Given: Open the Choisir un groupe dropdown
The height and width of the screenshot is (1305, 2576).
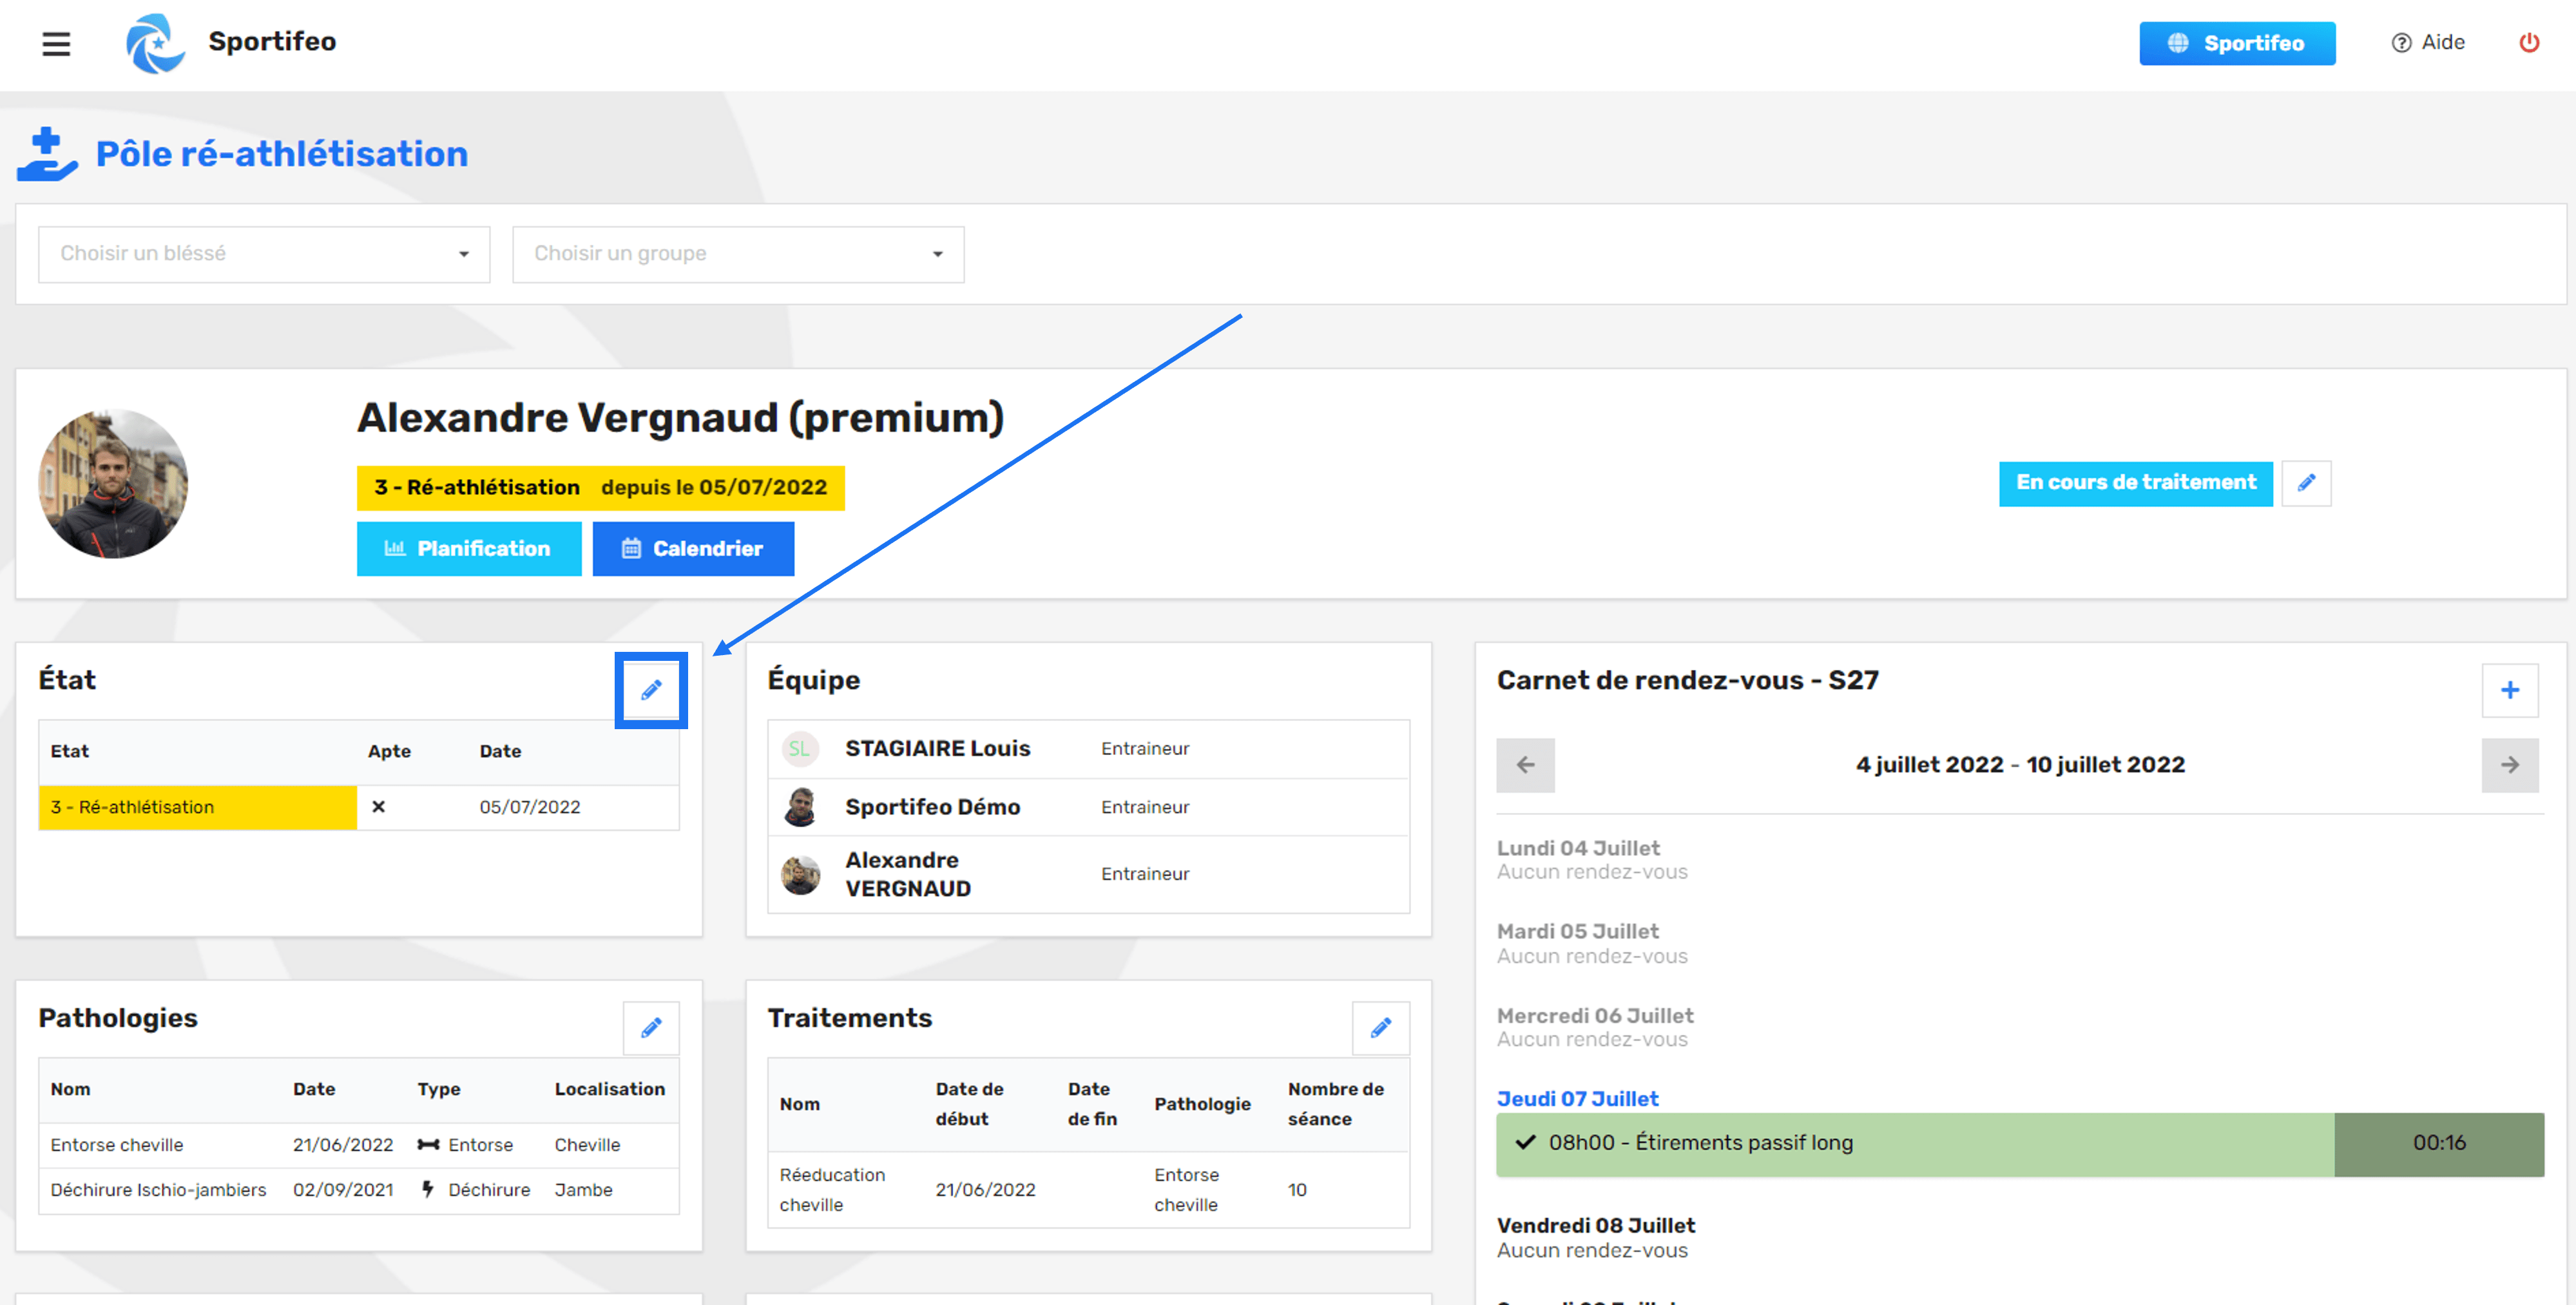Looking at the screenshot, I should click(738, 254).
